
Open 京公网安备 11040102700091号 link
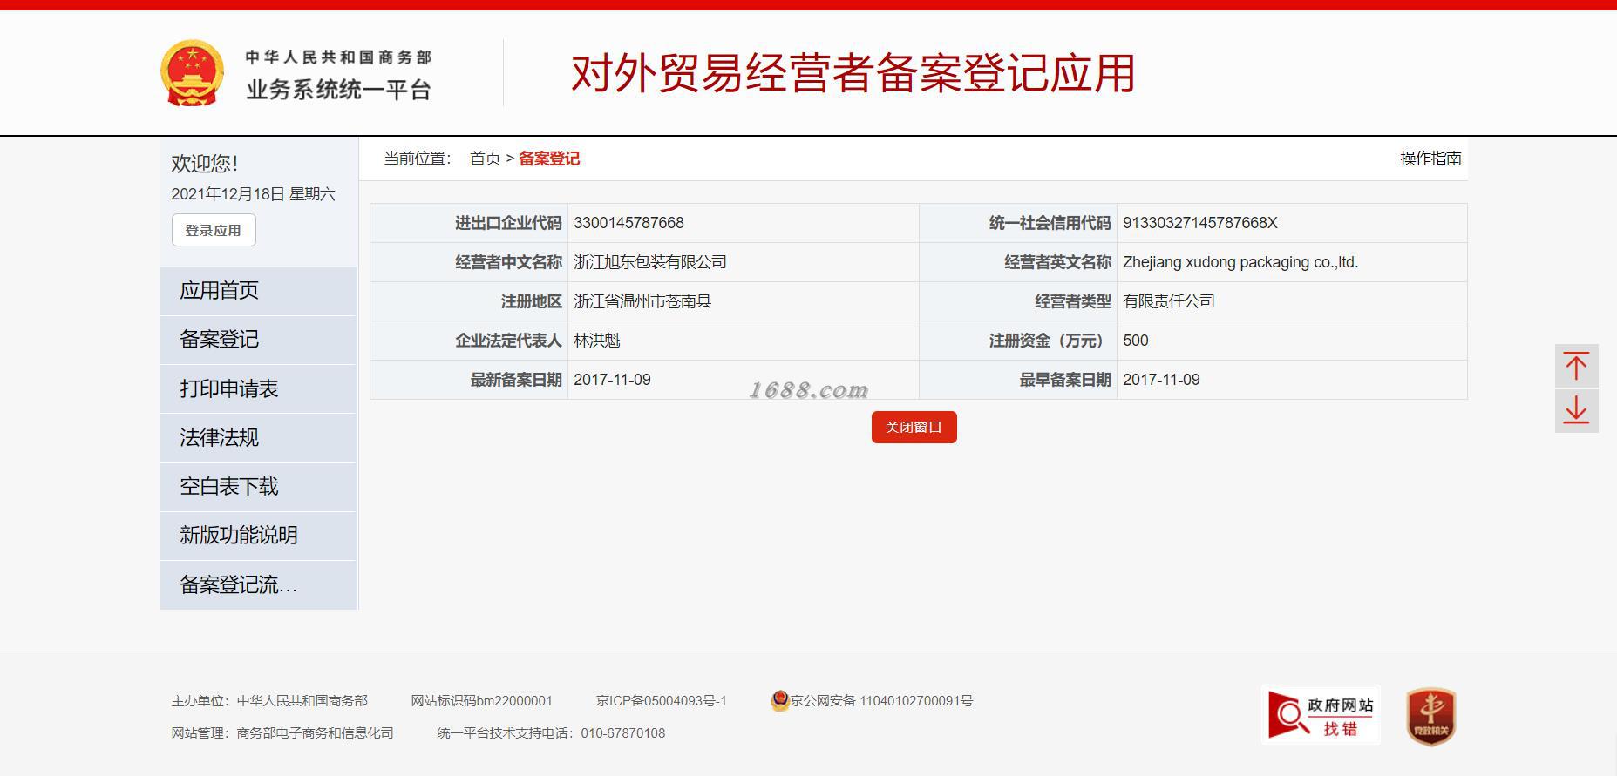pos(881,700)
